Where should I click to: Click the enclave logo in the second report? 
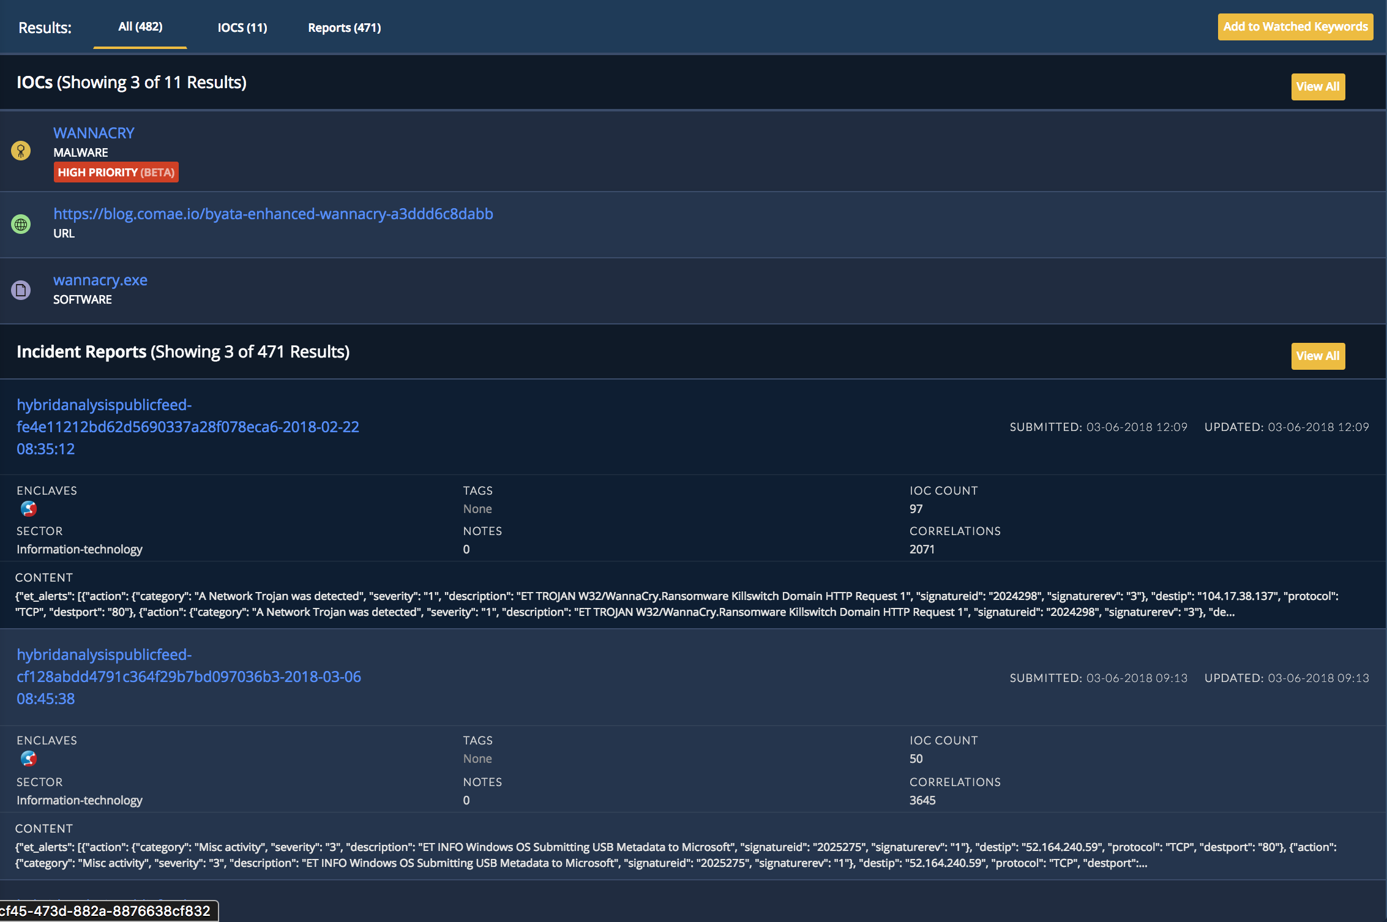click(x=29, y=759)
